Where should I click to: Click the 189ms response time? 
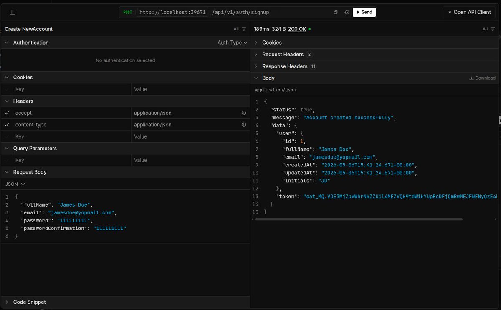[261, 29]
